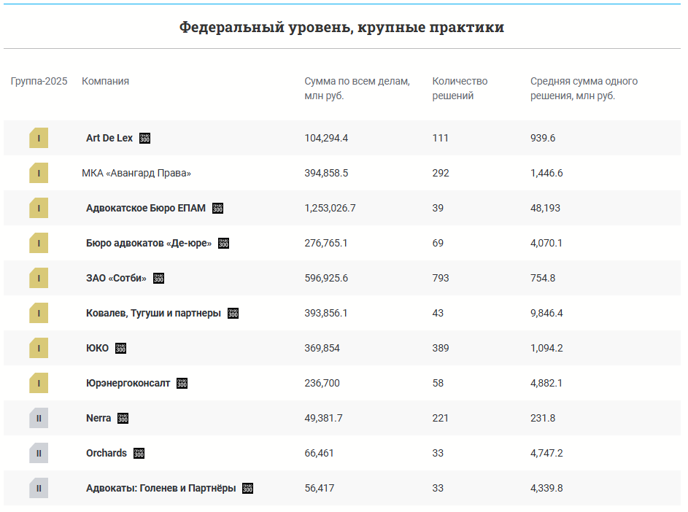
Task: Click the group I badge in Art De Lex row
Action: coord(39,138)
